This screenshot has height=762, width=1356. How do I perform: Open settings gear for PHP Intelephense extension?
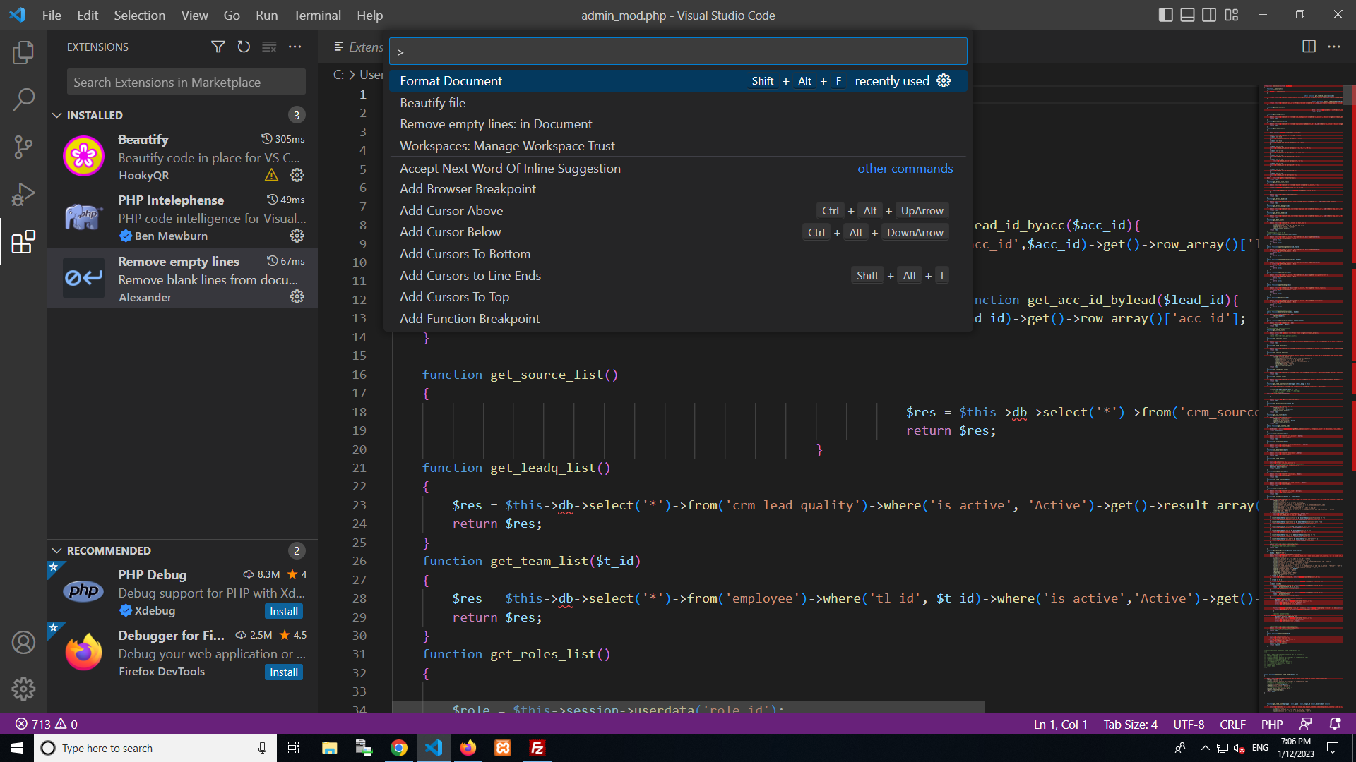click(x=297, y=236)
